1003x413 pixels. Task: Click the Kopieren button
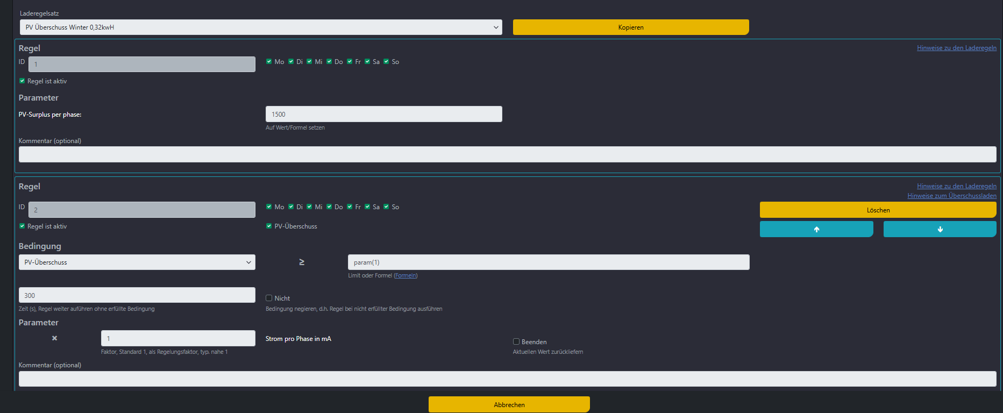click(x=630, y=27)
